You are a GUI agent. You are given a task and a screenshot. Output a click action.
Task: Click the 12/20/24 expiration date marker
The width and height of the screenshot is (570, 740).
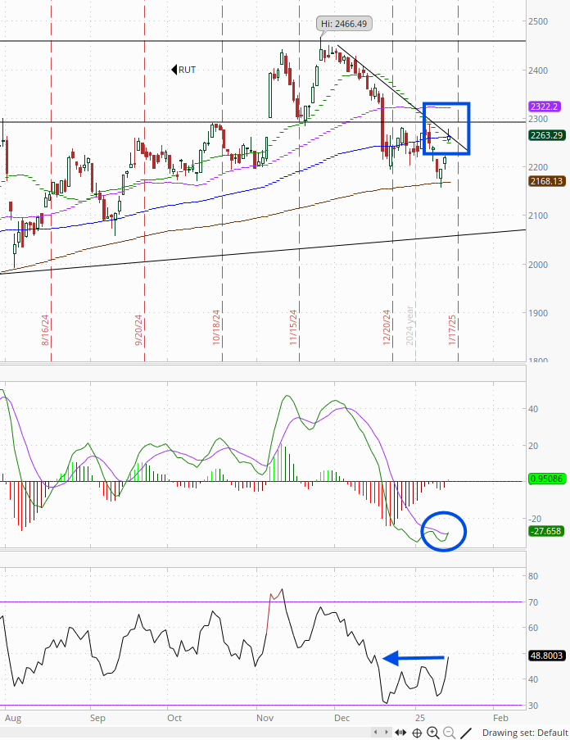point(387,328)
